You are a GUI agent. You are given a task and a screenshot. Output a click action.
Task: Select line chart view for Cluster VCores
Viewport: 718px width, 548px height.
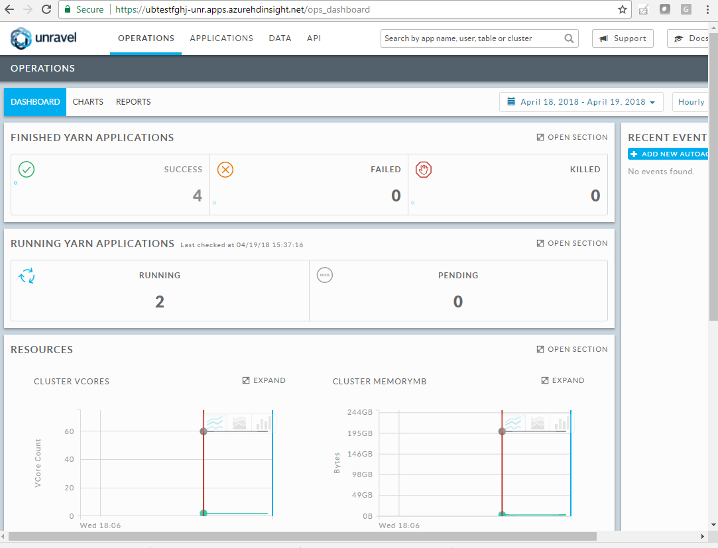(215, 423)
